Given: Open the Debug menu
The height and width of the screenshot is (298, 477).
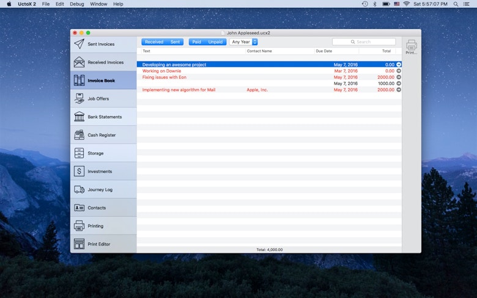Looking at the screenshot, I should (76, 4).
